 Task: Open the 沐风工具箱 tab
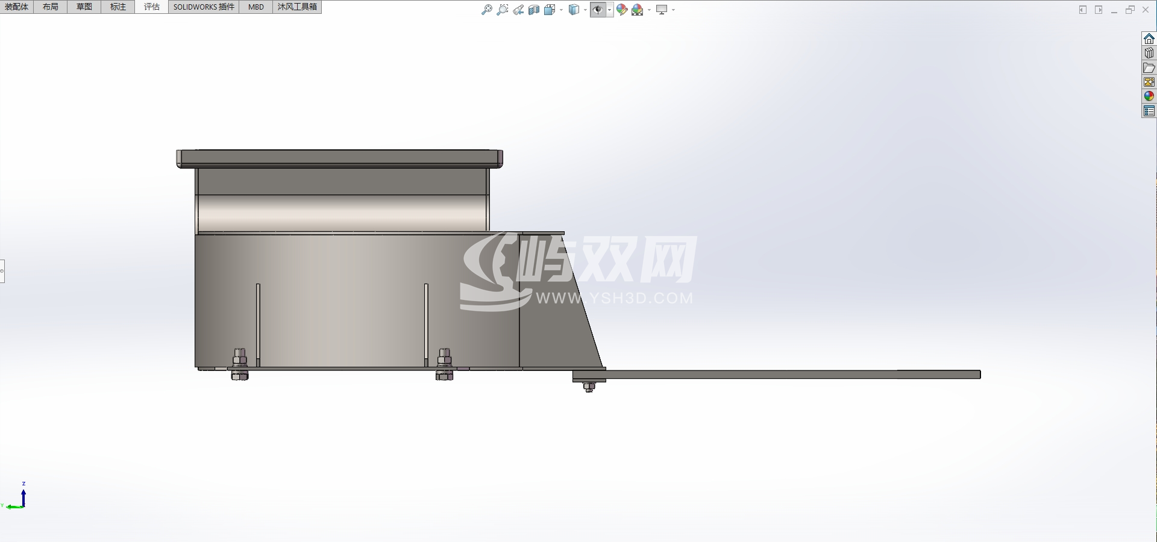[297, 7]
